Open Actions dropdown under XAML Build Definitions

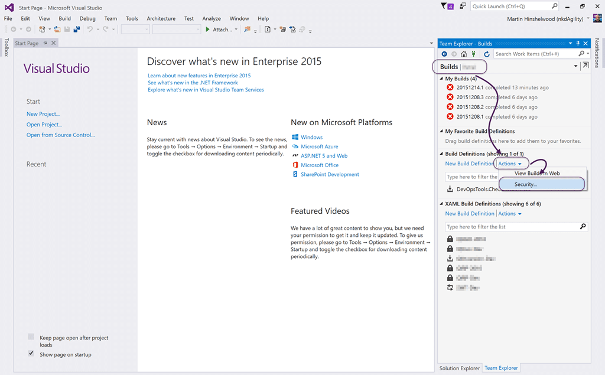(510, 214)
